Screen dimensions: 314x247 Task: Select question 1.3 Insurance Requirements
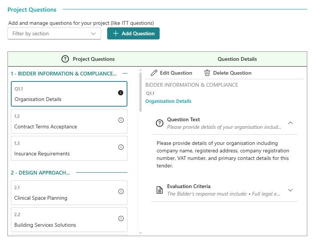69,148
